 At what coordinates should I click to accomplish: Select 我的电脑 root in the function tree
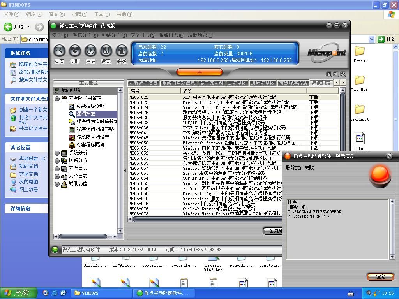71,90
